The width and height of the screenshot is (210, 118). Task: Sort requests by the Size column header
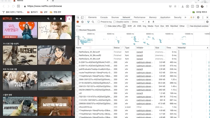pos(160,48)
